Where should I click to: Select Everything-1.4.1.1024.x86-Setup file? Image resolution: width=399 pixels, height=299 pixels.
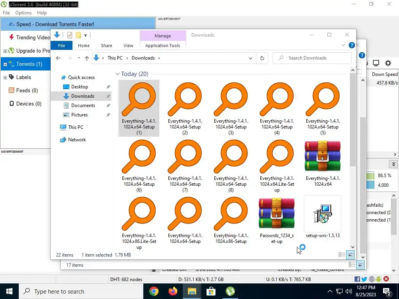pos(231,220)
